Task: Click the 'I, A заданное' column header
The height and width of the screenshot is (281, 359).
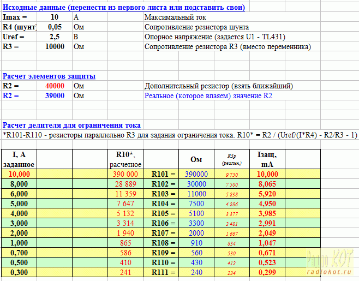Action: [19, 159]
